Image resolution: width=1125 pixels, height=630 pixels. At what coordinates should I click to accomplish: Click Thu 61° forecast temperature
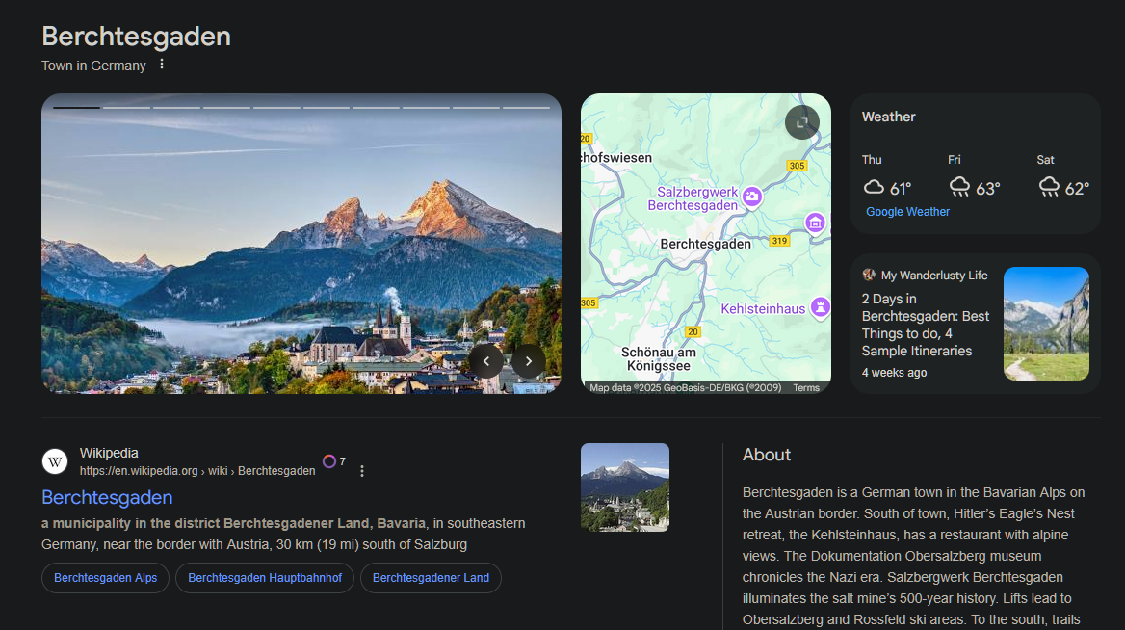coord(901,189)
